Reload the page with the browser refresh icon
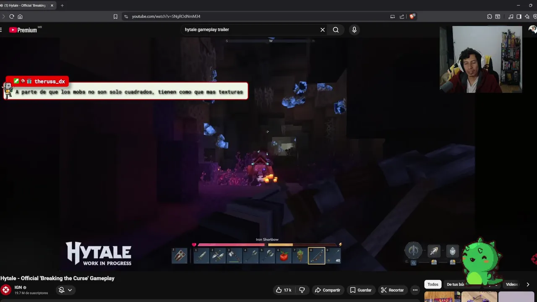 point(12,16)
